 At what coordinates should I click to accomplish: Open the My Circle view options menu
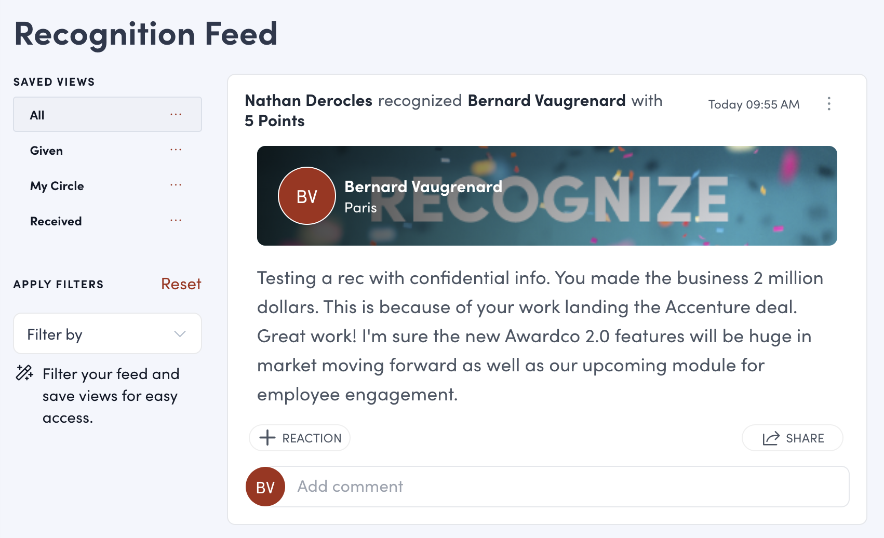click(176, 185)
